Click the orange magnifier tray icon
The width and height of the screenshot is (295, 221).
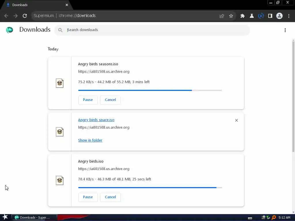point(274,218)
